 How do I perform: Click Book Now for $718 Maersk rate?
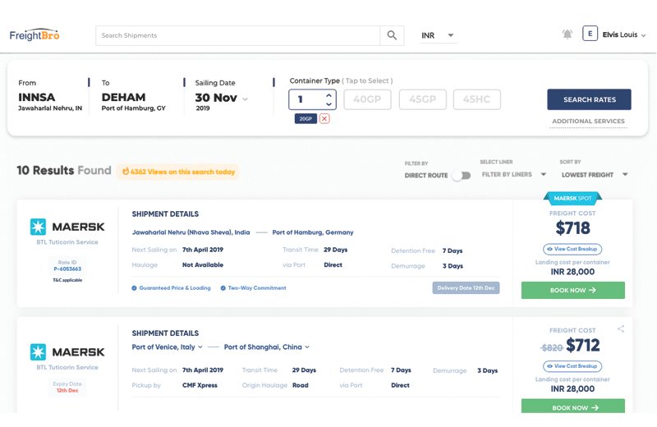[572, 290]
